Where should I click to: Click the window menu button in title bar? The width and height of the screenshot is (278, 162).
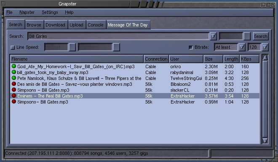3,3
